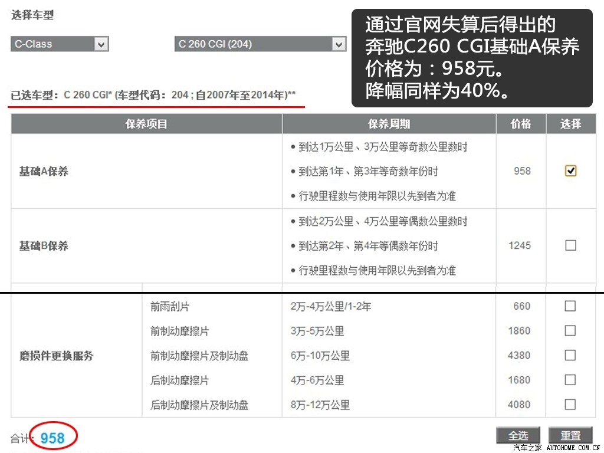604x453 pixels.
Task: Click the 价格 column header
Action: click(x=521, y=124)
